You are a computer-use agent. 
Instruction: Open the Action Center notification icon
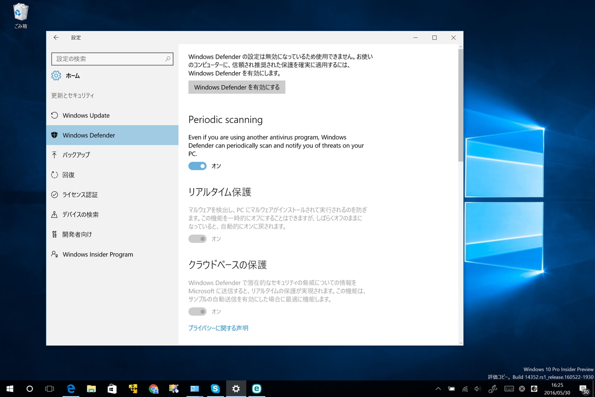click(584, 389)
